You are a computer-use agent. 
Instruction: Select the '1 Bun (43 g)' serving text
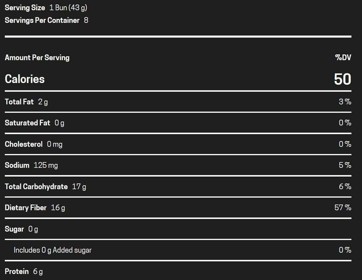tap(68, 8)
